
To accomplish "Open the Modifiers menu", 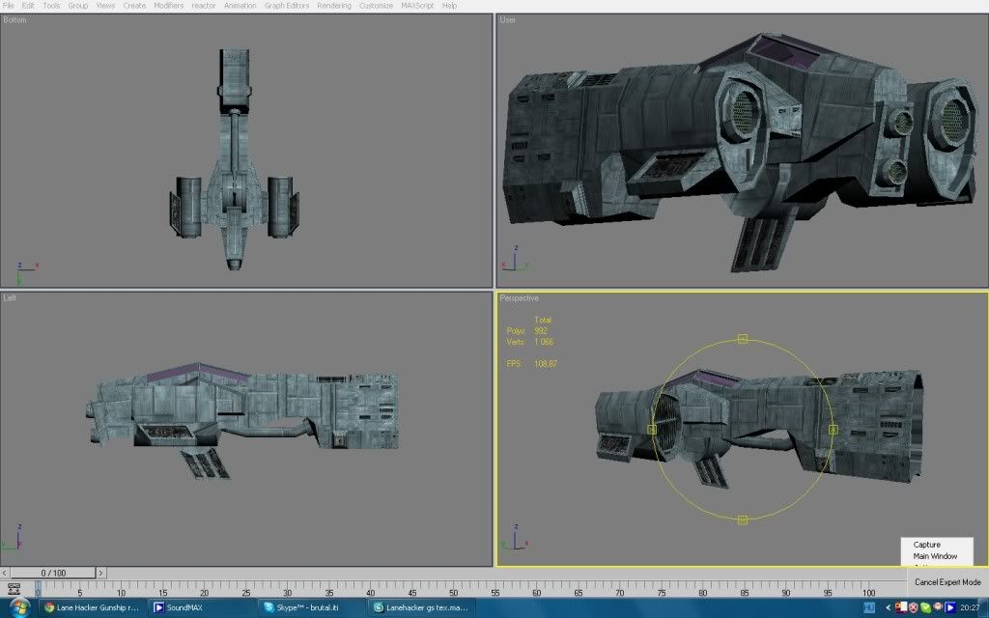I will point(169,6).
